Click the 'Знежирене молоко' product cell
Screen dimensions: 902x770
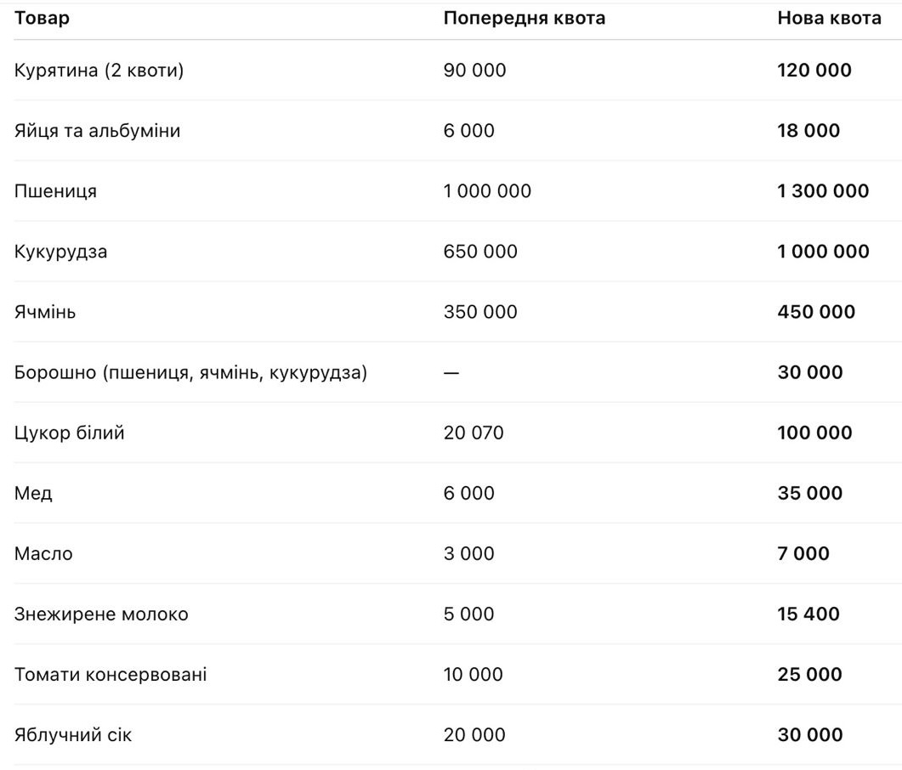click(x=101, y=614)
